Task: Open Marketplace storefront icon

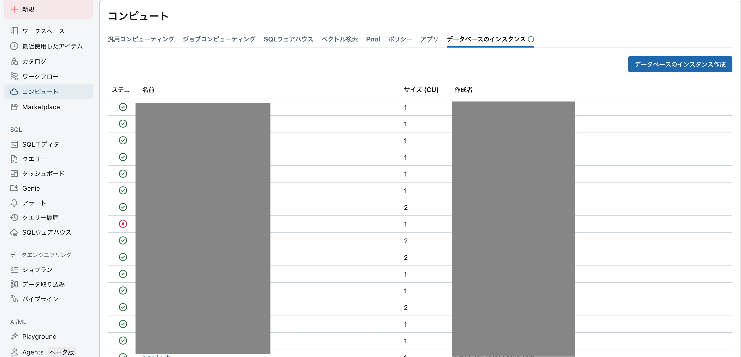Action: pos(14,107)
